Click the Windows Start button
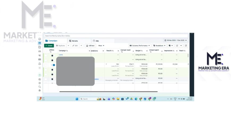This screenshot has height=121, width=231. (77, 99)
